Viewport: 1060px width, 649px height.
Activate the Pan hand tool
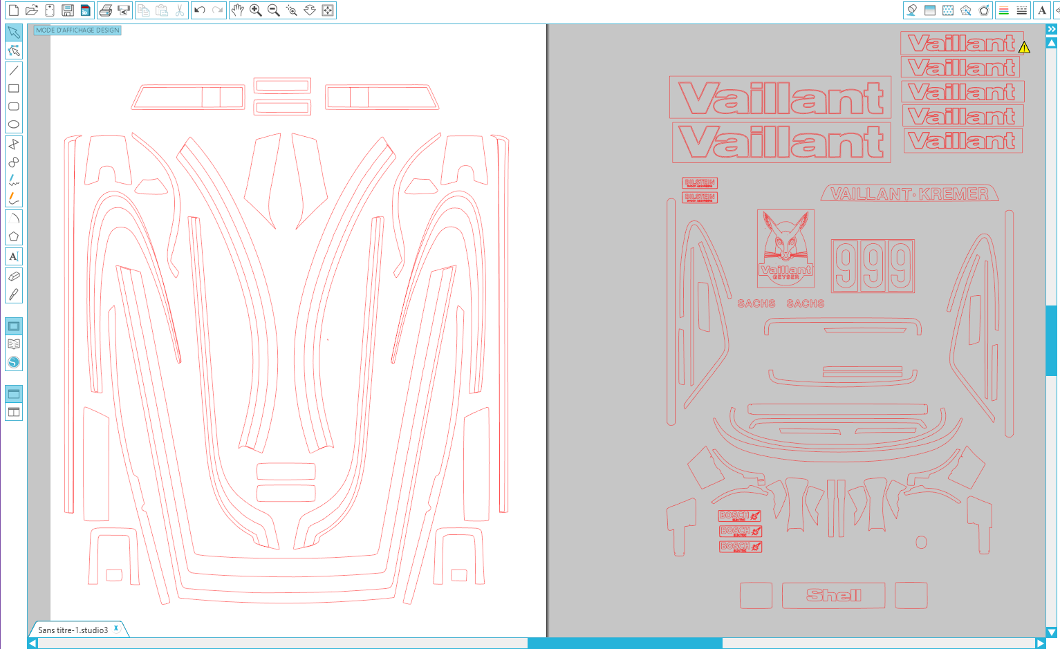pos(238,10)
